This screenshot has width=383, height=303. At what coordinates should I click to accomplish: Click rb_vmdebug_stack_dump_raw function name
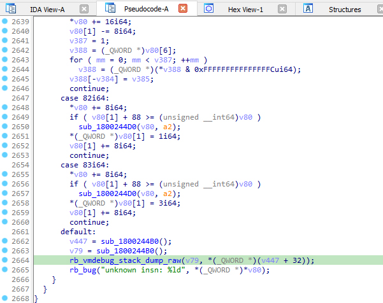[x=126, y=260]
